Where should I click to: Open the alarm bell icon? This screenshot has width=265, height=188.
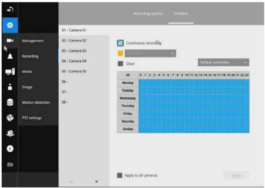point(10,56)
